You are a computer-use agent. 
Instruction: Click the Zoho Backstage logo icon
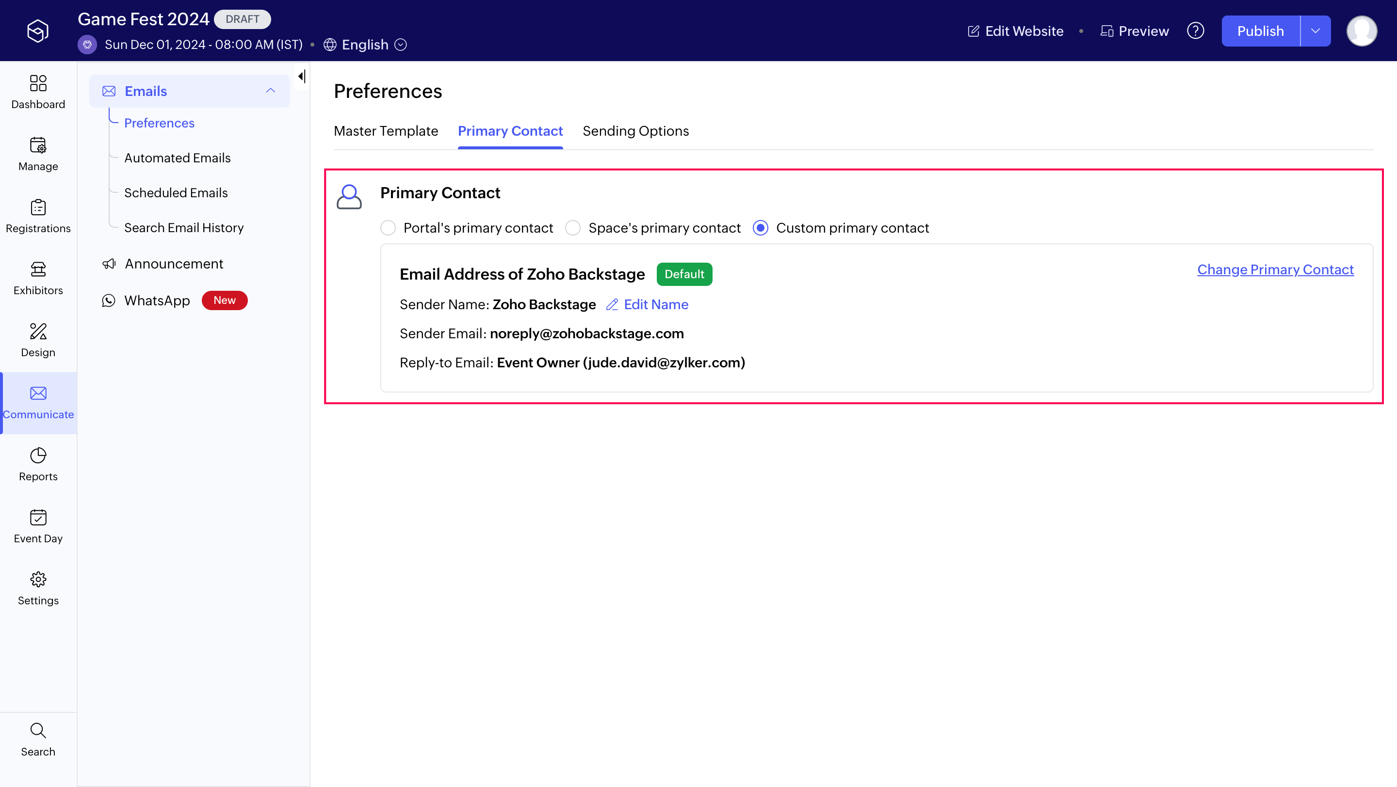(38, 31)
